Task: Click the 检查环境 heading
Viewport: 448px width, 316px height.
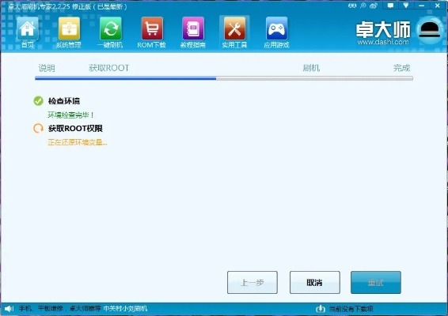Action: (x=64, y=101)
